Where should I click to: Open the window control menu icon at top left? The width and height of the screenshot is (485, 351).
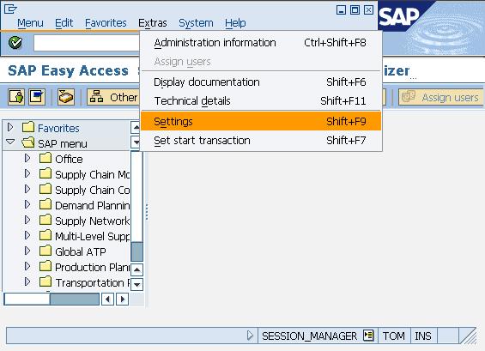click(10, 9)
